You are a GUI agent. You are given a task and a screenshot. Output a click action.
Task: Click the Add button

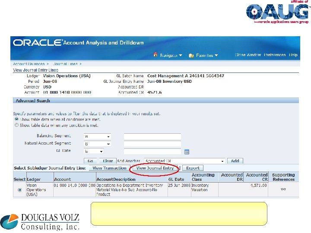(x=235, y=161)
